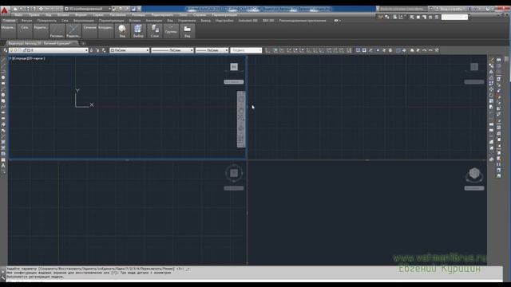Click the Координаты ribbon panel button
This screenshot has height=287, width=511.
(105, 31)
